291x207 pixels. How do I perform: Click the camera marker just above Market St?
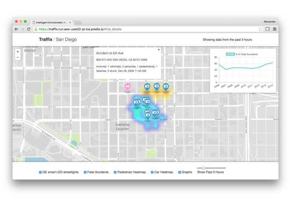[148, 116]
